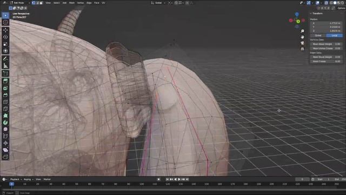Select the Shear tool
The image size is (346, 195).
pos(5,150)
